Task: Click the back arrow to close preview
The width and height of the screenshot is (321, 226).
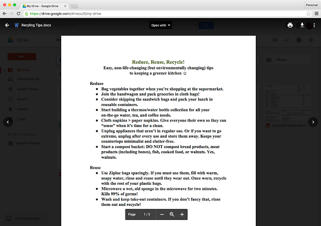Action: click(7, 25)
